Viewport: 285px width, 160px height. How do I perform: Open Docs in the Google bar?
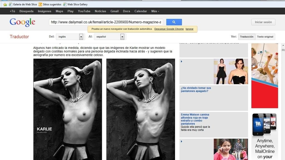tap(126, 11)
